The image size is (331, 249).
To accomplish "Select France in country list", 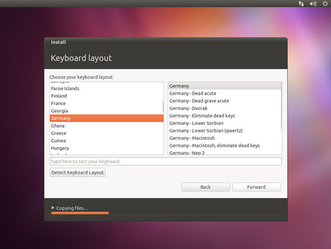I will click(107, 104).
